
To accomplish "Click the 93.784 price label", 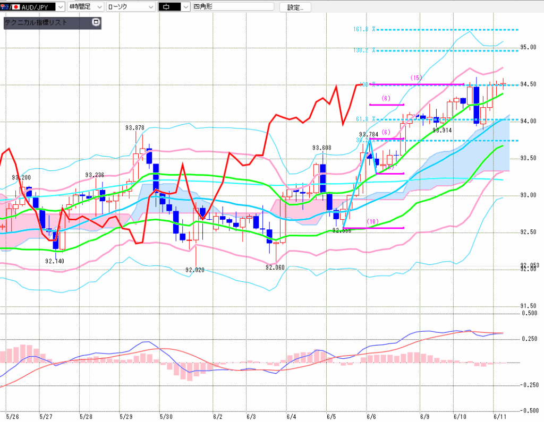I will (x=369, y=134).
